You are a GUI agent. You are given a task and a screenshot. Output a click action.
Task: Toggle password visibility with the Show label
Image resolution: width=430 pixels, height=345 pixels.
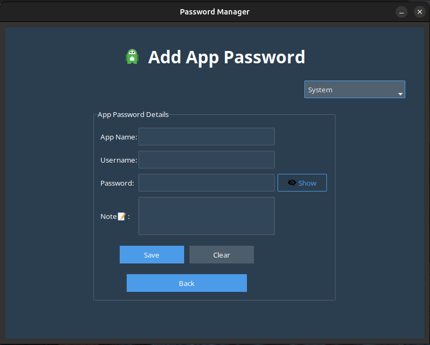308,183
